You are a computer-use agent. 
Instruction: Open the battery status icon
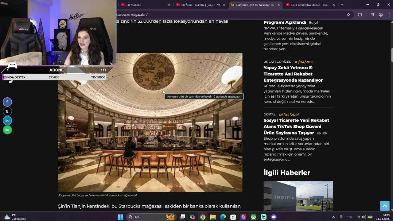coord(370,217)
